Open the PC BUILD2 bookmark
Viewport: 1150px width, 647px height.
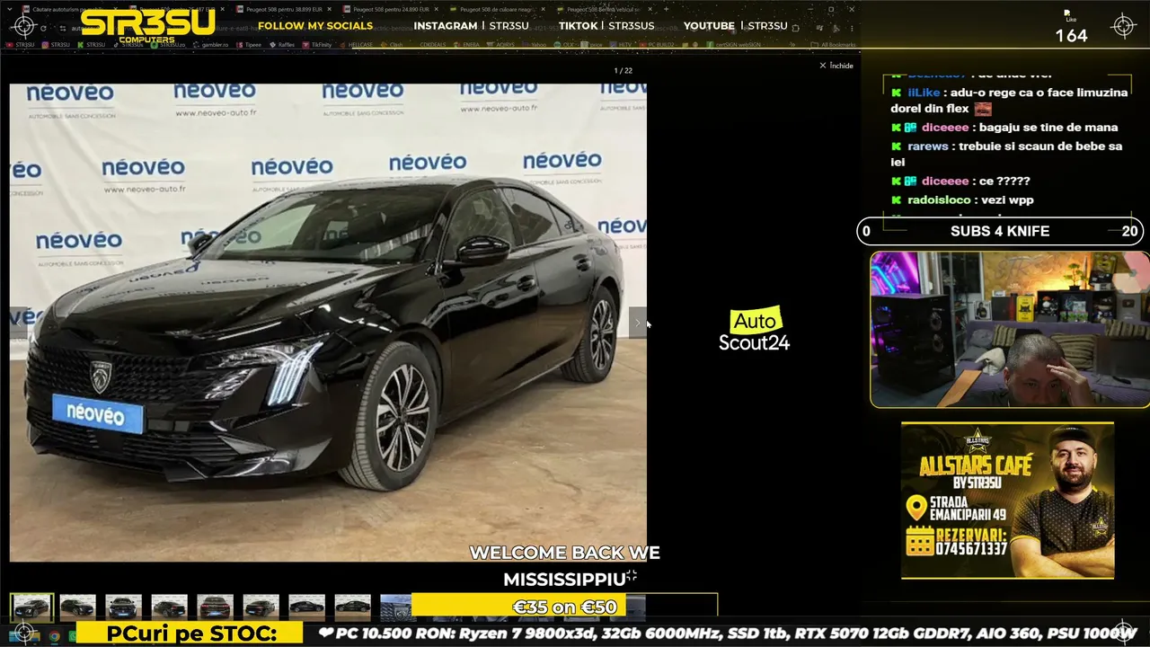(x=658, y=44)
